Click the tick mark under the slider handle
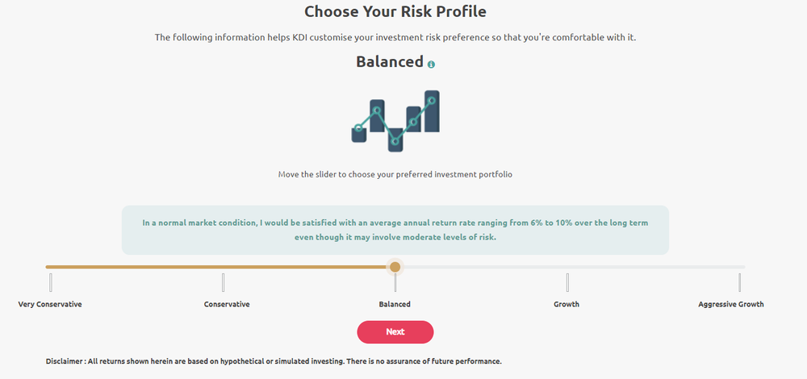Viewport: 807px width, 379px height. pos(395,284)
